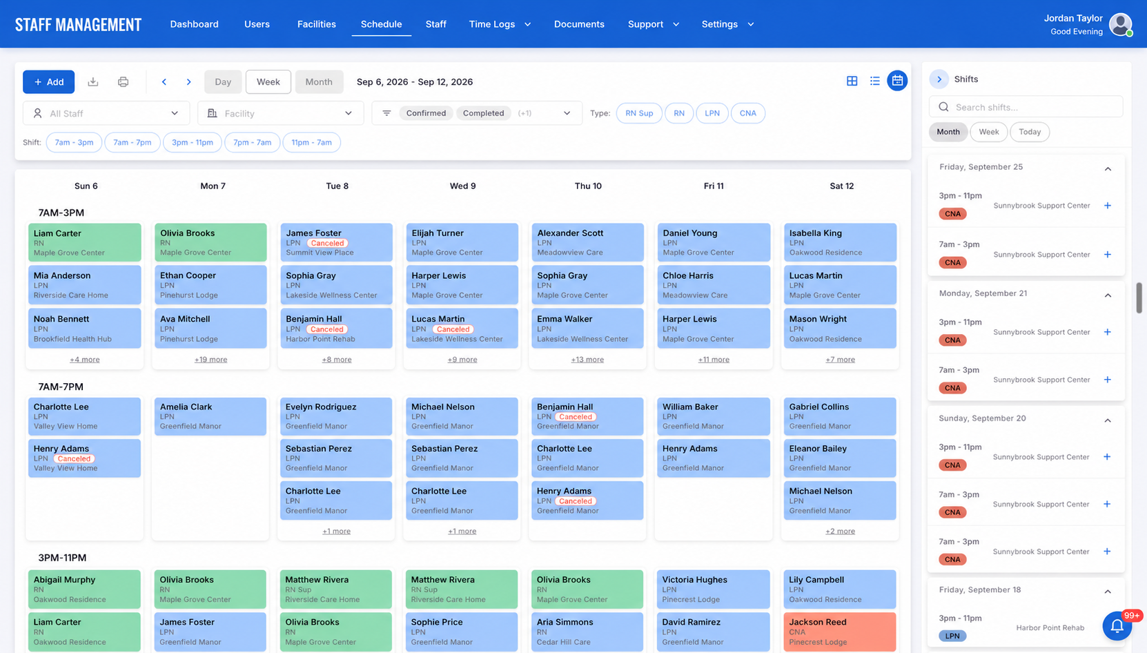Toggle the 11pm - 7am shift filter
This screenshot has height=653, width=1147.
tap(311, 142)
